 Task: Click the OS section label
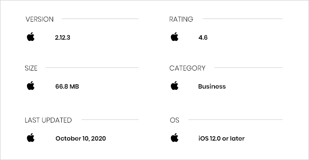coord(174,120)
